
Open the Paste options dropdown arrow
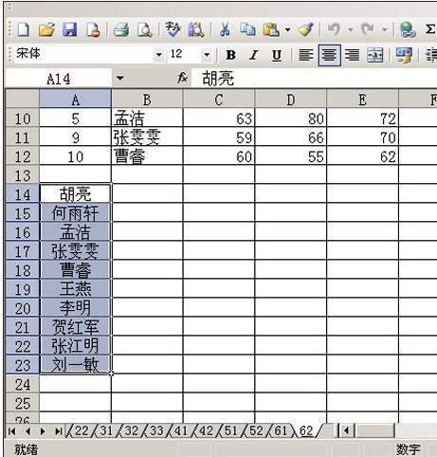288,30
